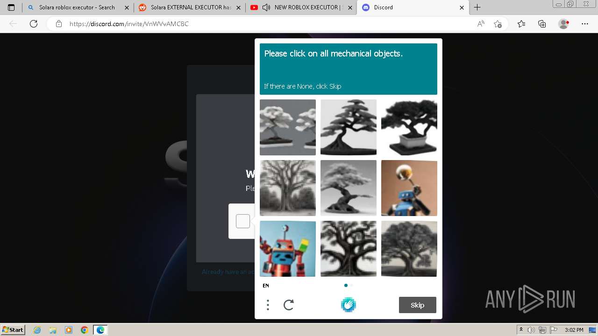Open Edge Settings and more menu
598x336 pixels.
pyautogui.click(x=585, y=24)
